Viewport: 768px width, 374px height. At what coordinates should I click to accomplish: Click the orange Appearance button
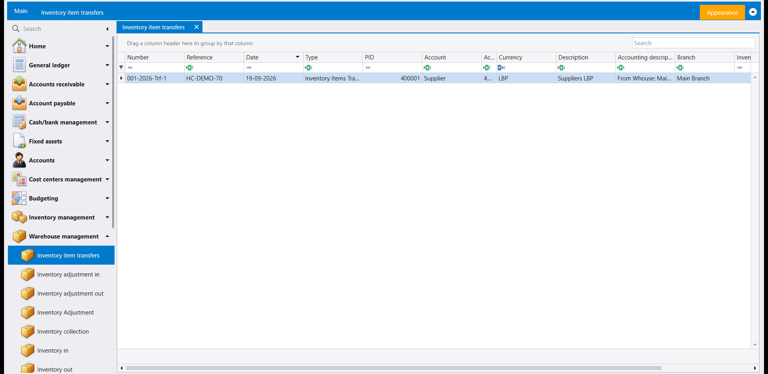(722, 12)
